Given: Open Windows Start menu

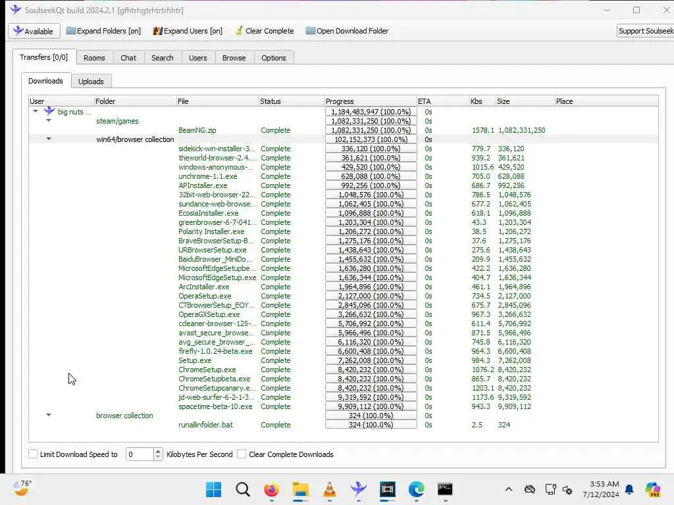Looking at the screenshot, I should (214, 489).
